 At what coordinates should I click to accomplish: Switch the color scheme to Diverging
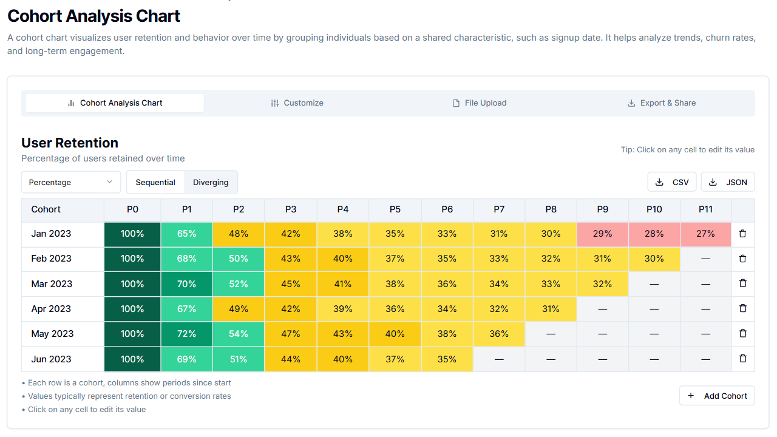(x=210, y=181)
